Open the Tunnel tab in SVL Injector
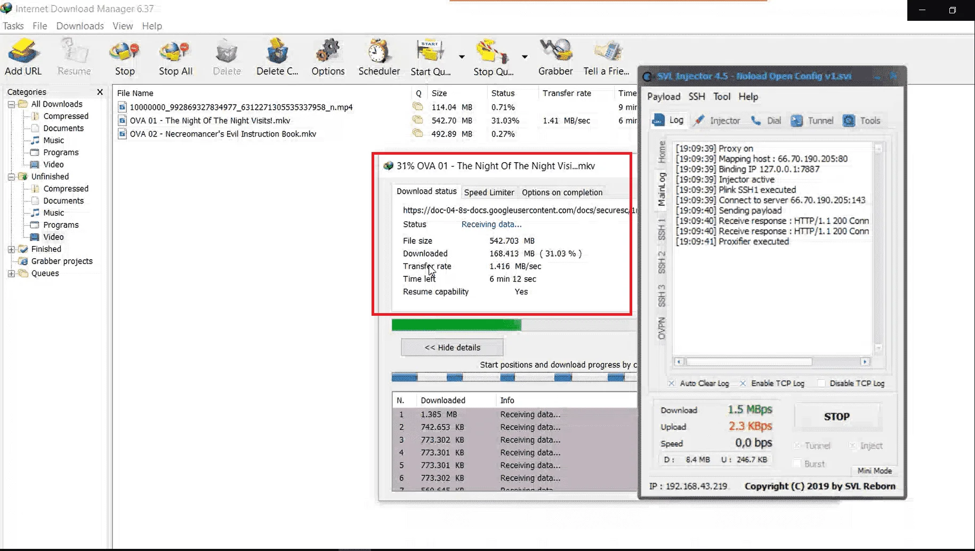Screen dimensions: 975x551 (812, 121)
